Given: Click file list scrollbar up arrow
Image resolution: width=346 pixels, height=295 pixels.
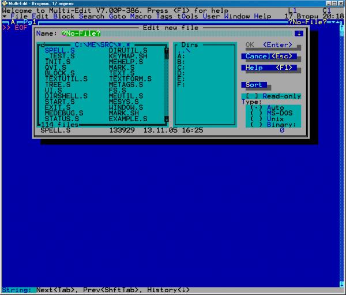Looking at the screenshot, I should 167,51.
